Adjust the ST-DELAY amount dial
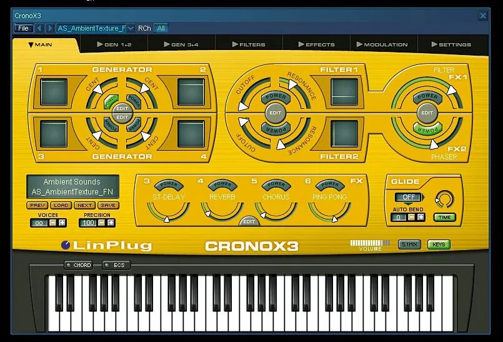 point(169,211)
